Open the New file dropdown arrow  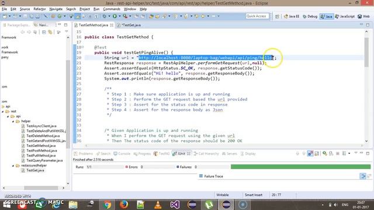coord(9,16)
